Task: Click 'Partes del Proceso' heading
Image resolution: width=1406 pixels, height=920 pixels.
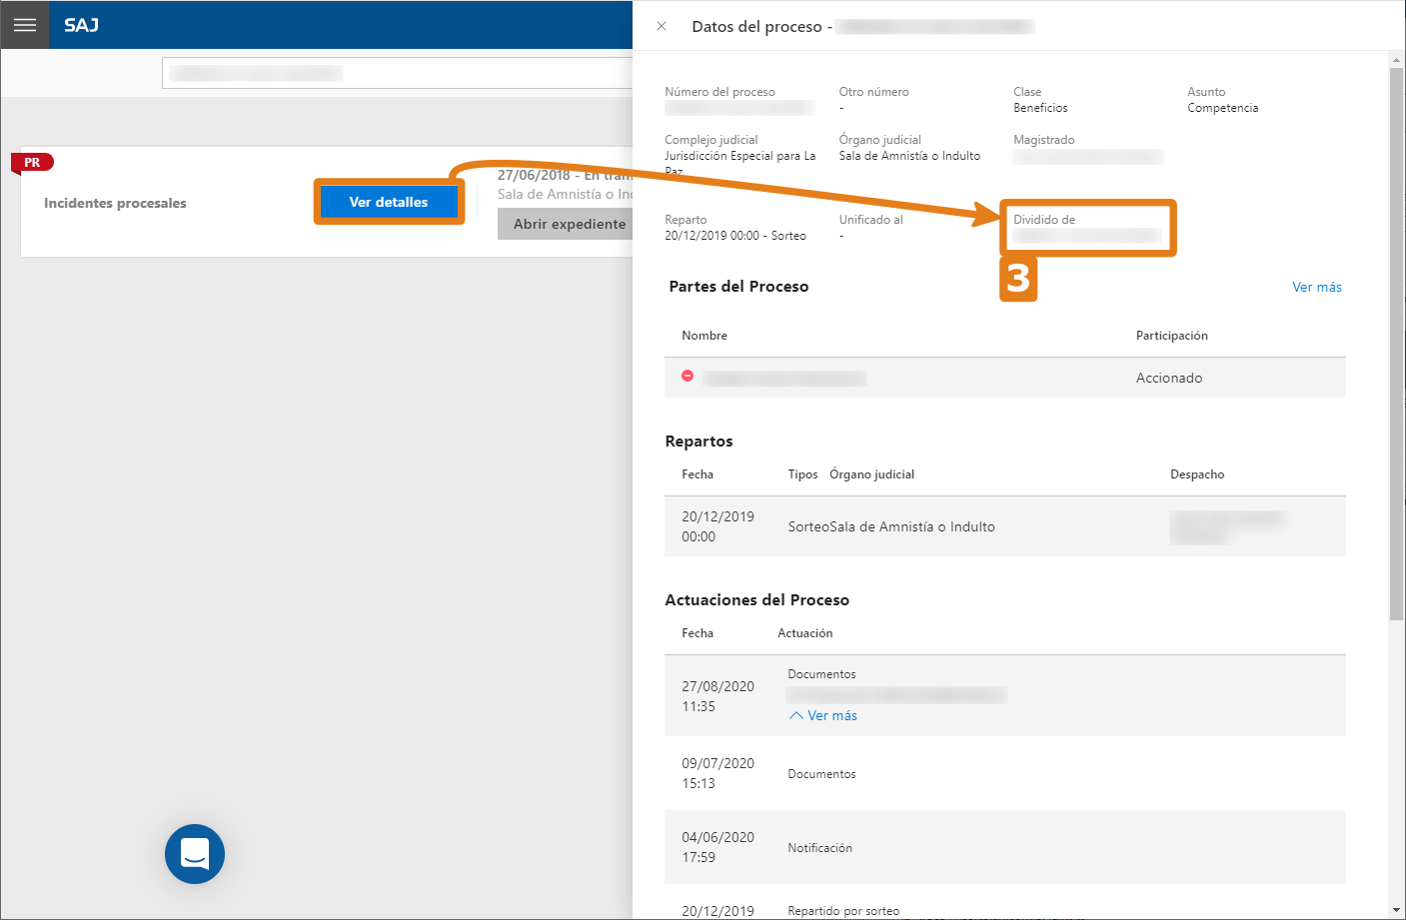Action: click(x=738, y=287)
